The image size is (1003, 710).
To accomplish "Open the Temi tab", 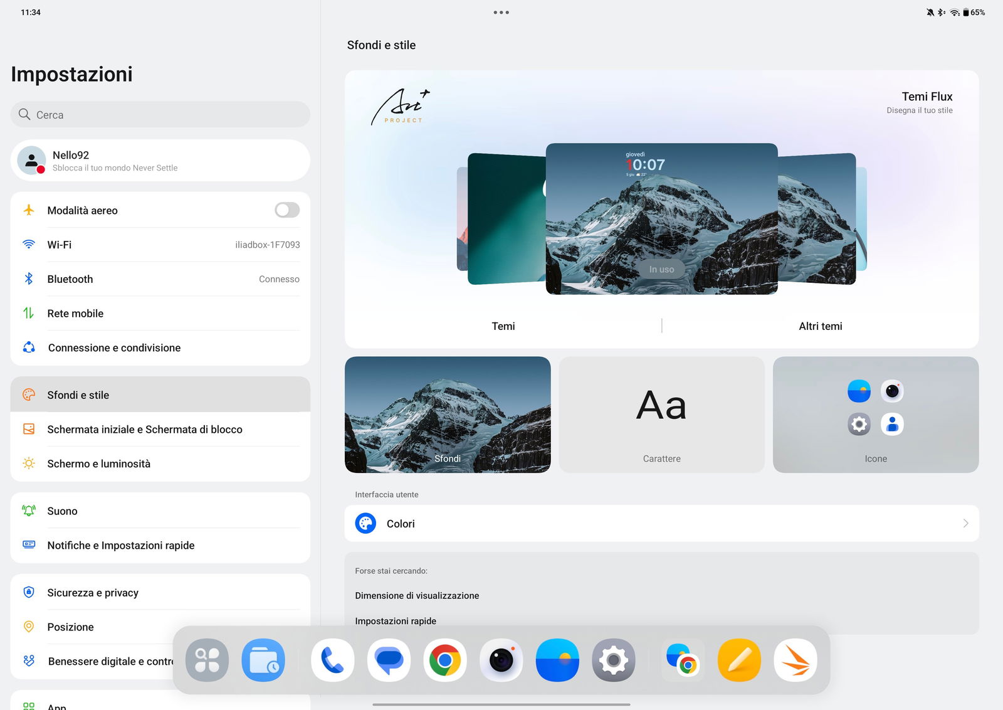I will [503, 326].
